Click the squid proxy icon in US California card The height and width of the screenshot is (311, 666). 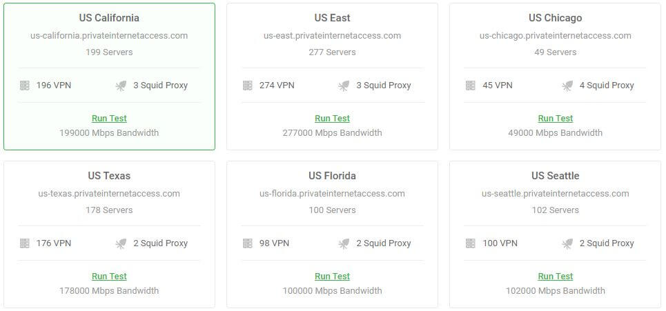[121, 86]
